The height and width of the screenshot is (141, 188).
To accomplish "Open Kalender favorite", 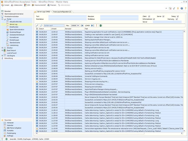I will click(10, 125).
